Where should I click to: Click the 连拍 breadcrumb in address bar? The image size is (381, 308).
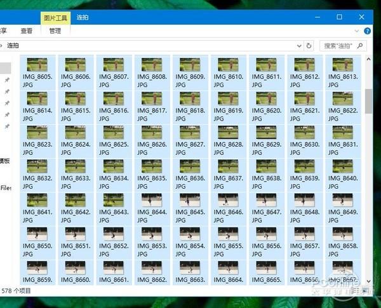point(13,46)
